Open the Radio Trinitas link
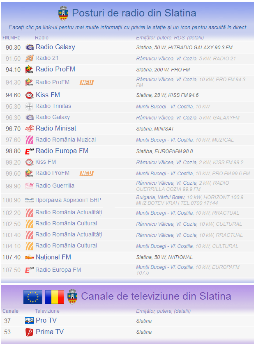Screen dimensions: 256x346 53,106
